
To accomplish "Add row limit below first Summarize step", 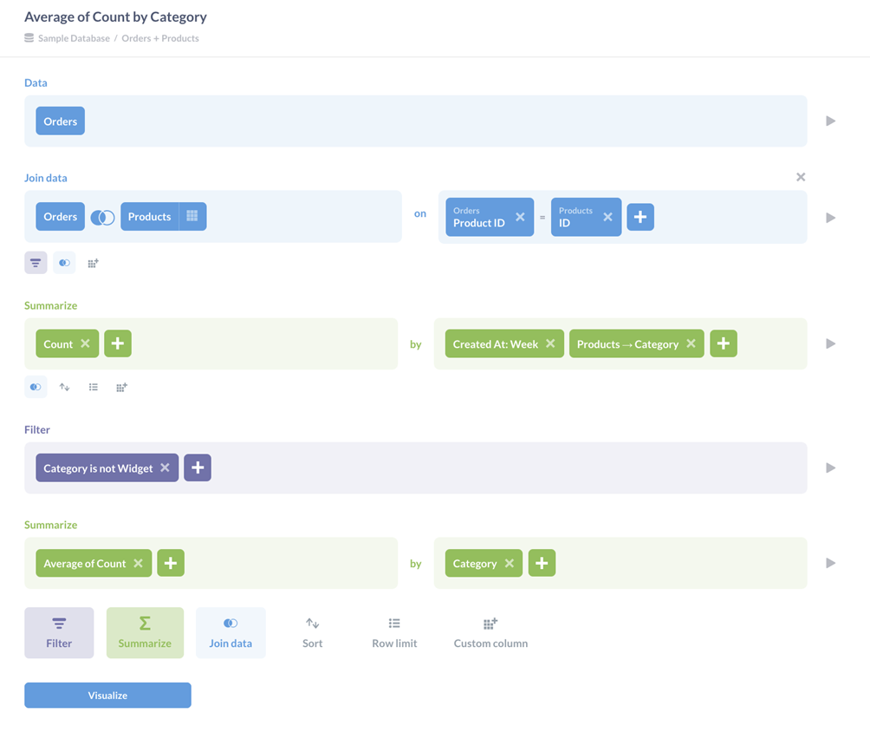I will point(94,387).
